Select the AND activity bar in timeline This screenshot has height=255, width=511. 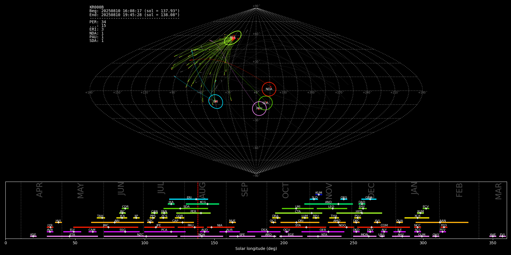coord(328,204)
